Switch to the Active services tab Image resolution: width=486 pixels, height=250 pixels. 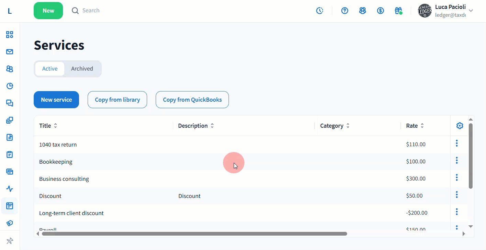point(50,68)
